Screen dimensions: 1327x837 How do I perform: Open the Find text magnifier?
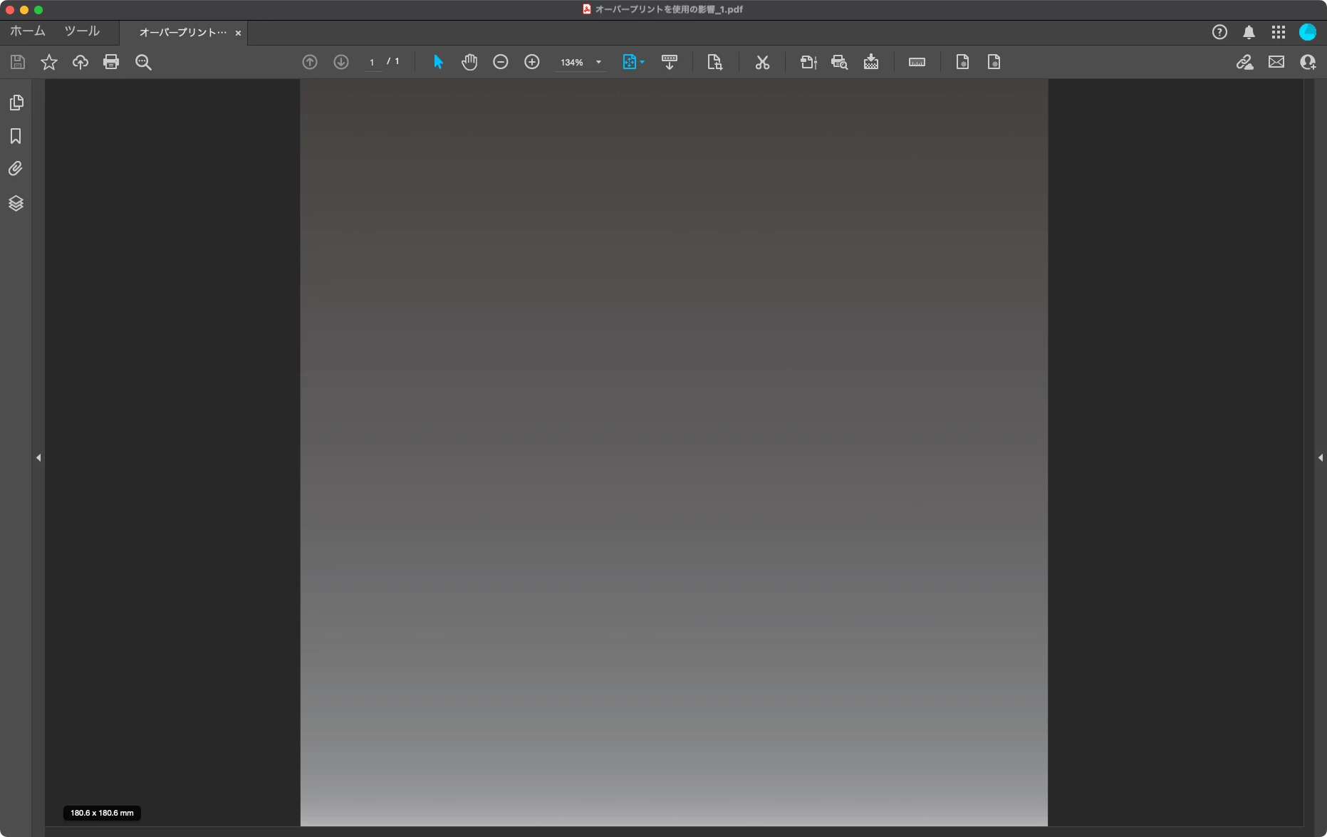143,63
